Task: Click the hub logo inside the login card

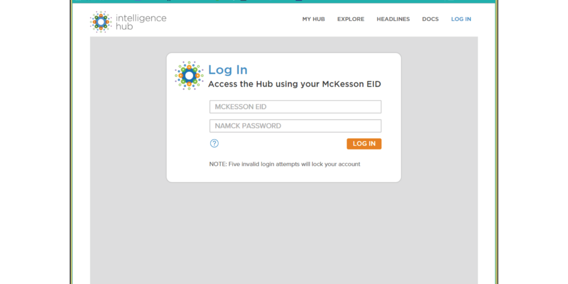Action: coord(189,76)
